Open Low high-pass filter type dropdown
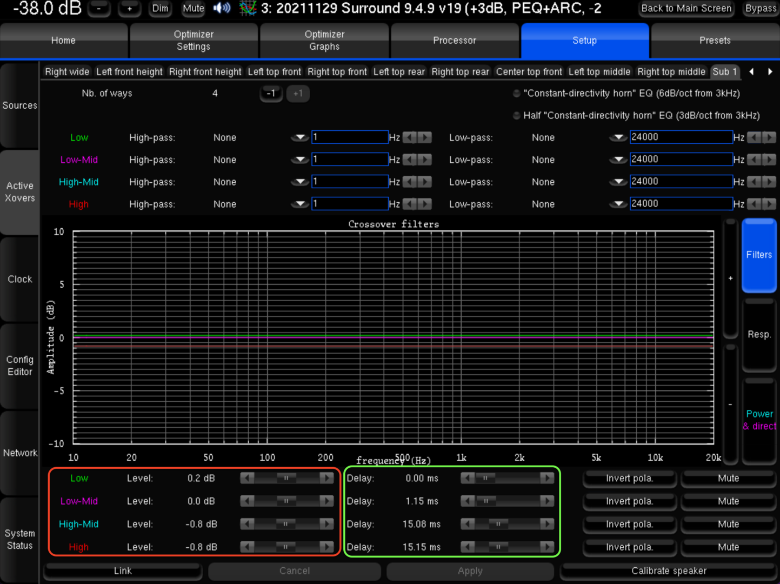 (x=299, y=137)
